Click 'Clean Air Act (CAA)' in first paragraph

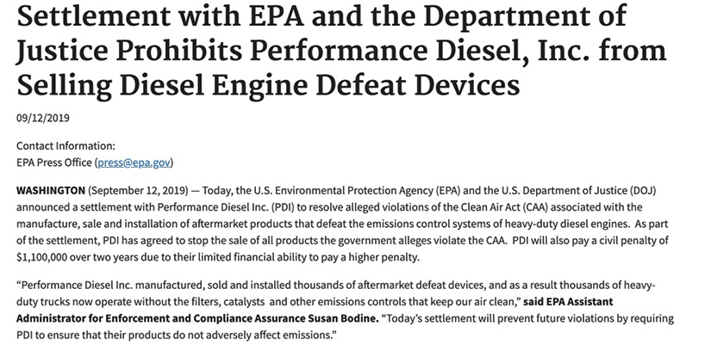click(x=495, y=207)
